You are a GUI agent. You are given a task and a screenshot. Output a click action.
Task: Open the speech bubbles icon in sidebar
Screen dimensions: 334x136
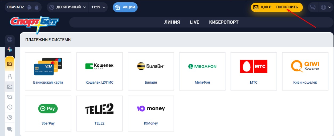[10, 129]
